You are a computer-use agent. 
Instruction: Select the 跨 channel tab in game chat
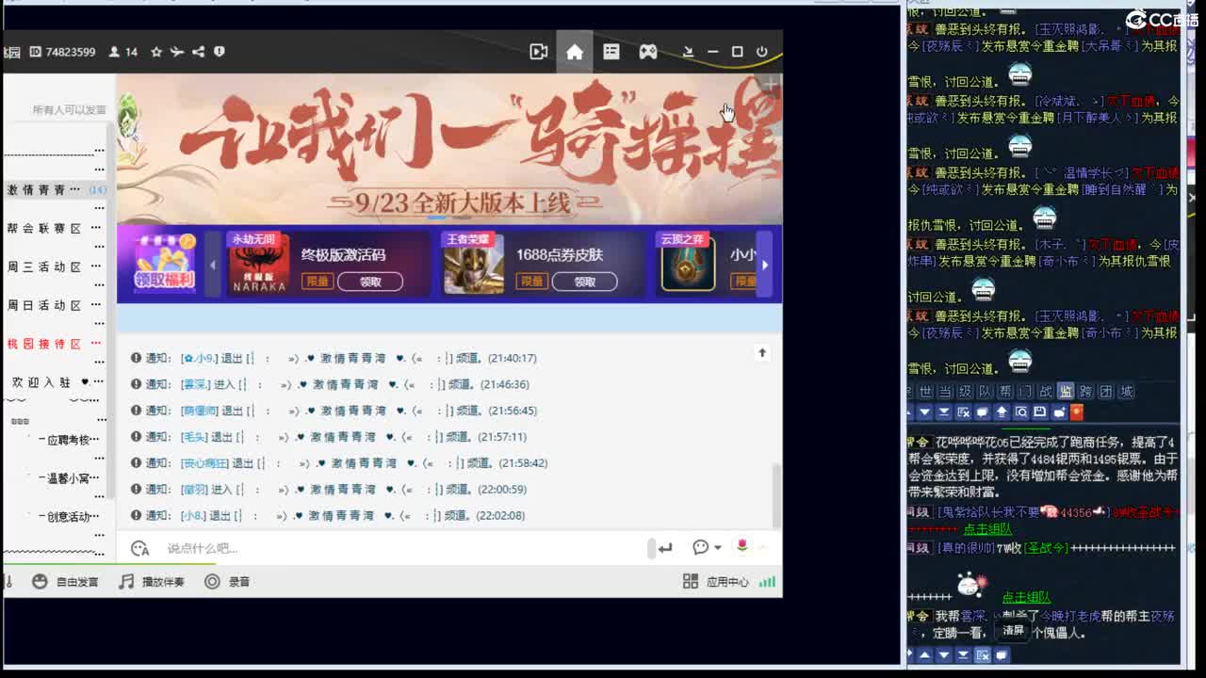[1085, 392]
